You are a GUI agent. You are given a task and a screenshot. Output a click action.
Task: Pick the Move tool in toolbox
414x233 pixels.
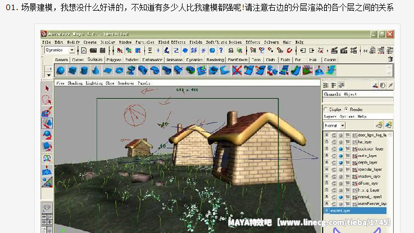tap(47, 123)
